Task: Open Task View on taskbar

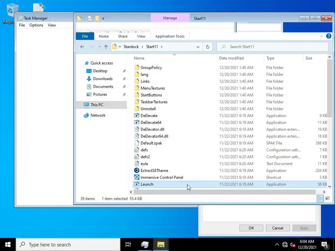Action: 128,244
